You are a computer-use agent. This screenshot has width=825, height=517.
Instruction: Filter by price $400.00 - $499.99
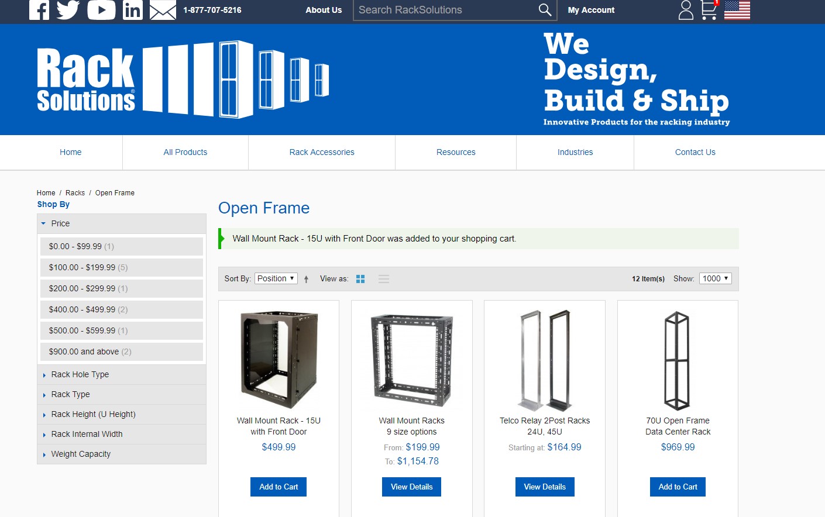tap(122, 309)
